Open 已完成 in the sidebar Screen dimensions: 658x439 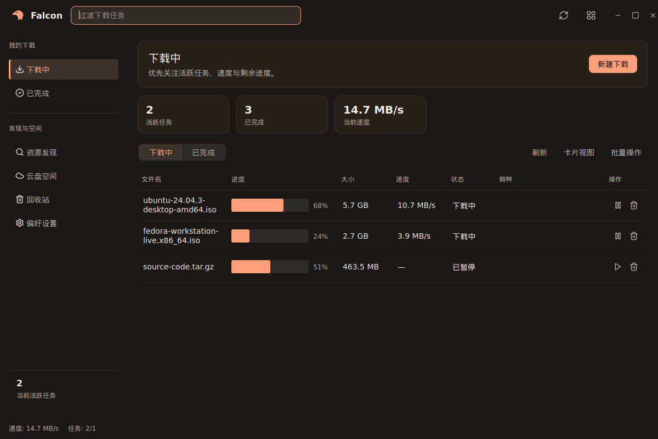[64, 93]
